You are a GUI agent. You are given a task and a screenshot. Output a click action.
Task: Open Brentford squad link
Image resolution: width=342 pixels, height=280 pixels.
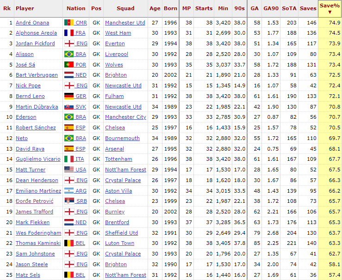pyautogui.click(x=117, y=222)
